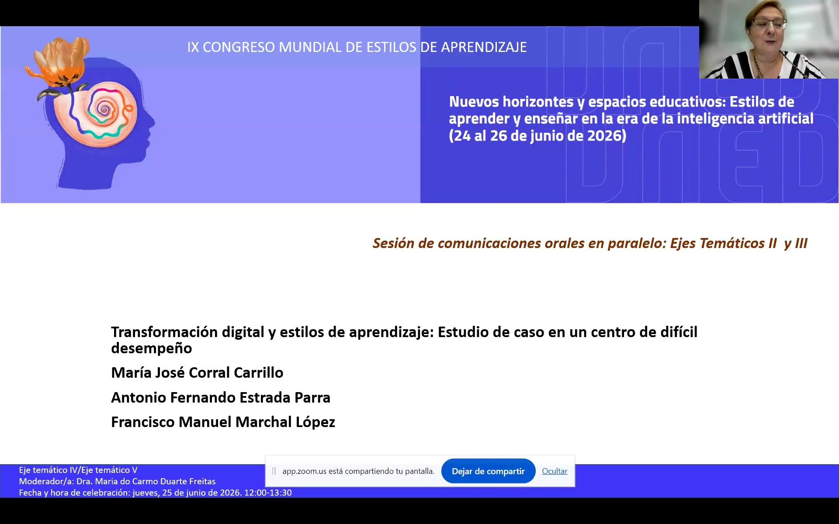The image size is (839, 524).
Task: Click the message app.zoom.us está compartiendo tu pantalla
Action: coord(358,471)
